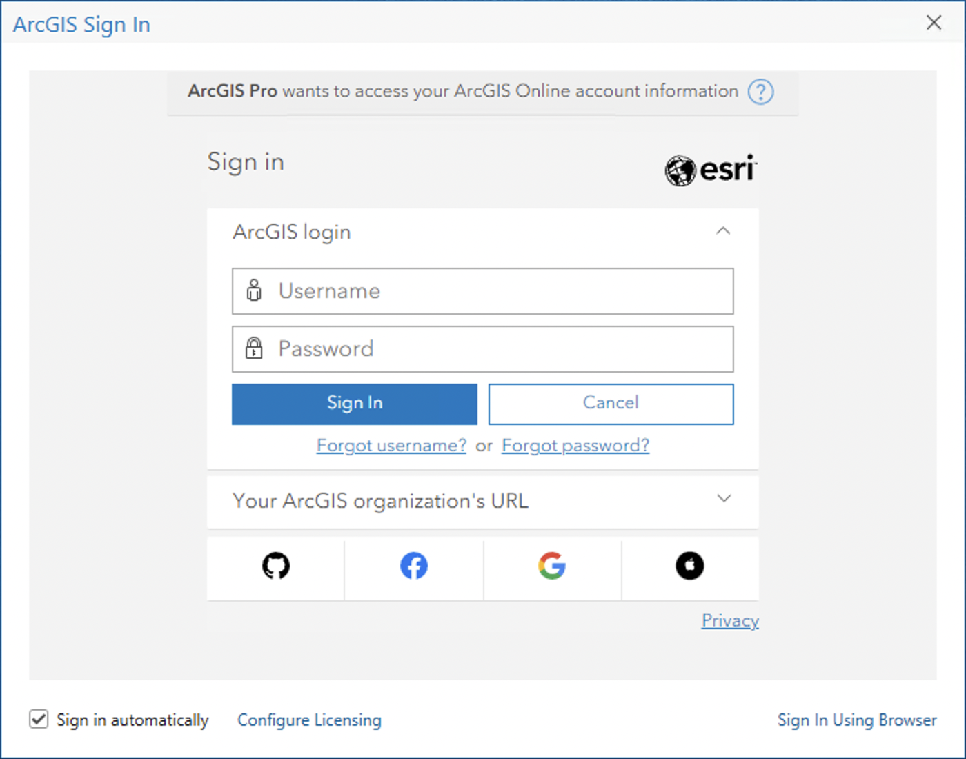Click the user icon in Username field
This screenshot has width=966, height=759.
point(254,291)
